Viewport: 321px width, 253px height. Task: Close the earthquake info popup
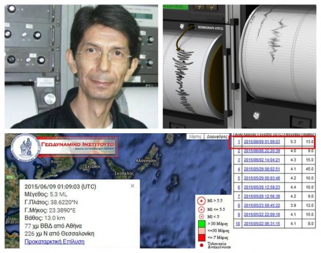(x=132, y=186)
